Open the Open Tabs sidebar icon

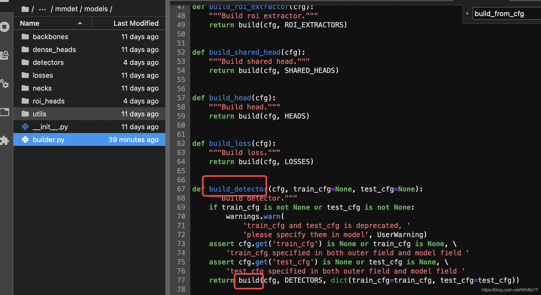[x=5, y=112]
